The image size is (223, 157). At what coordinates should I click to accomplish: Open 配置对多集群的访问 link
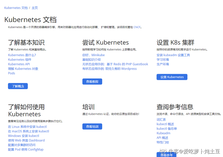[22, 145]
